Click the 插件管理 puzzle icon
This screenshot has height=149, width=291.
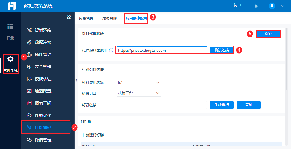pos(29,54)
